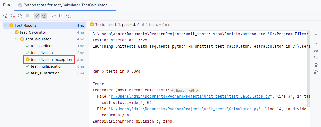Toggle auto-test rerun icon

point(20,16)
